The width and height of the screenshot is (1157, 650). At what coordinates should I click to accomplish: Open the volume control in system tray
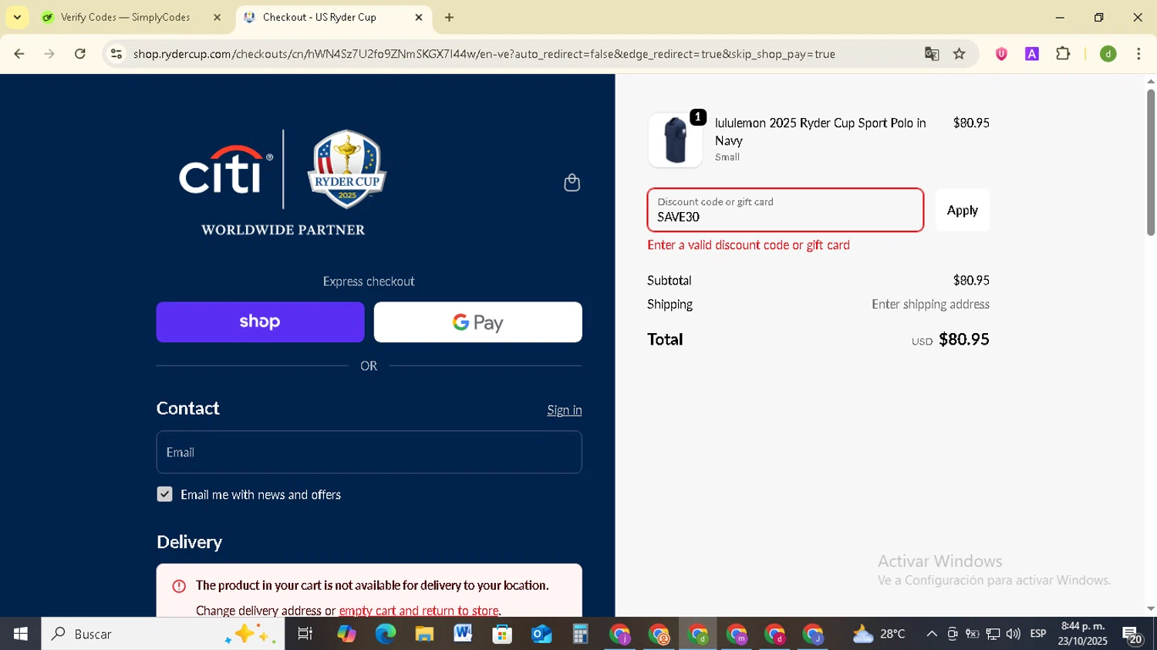(1013, 634)
